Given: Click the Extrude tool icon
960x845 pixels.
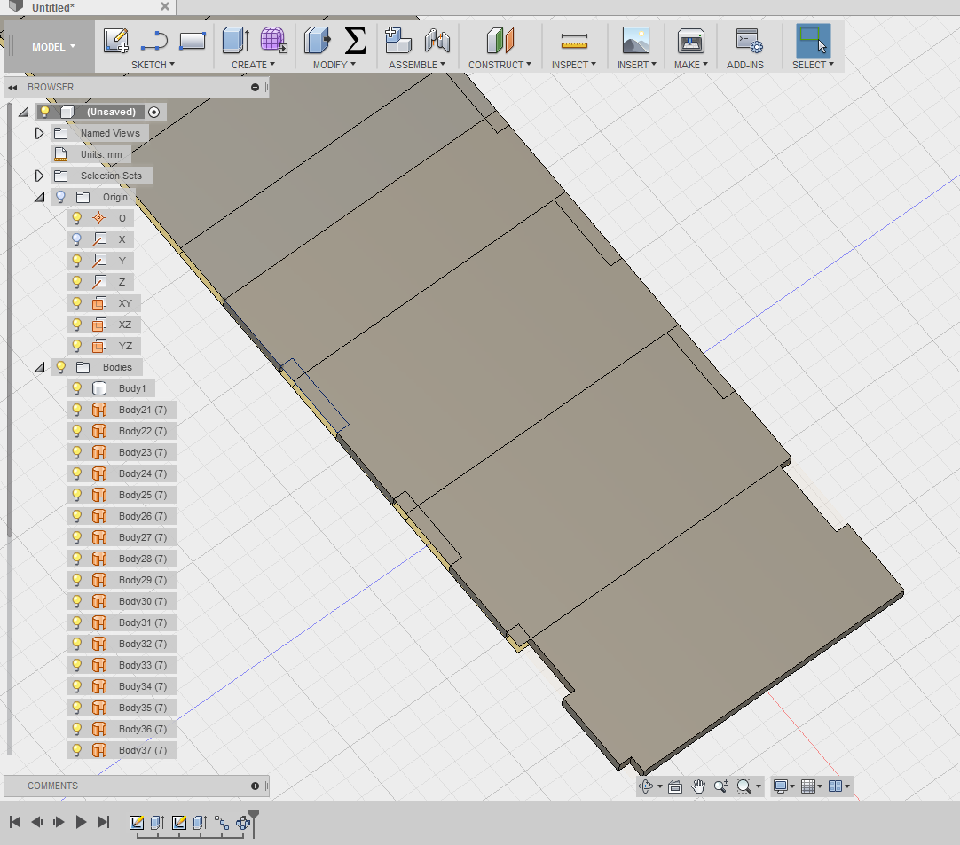Looking at the screenshot, I should [236, 41].
